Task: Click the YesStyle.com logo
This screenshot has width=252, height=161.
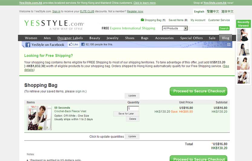Action: [54, 24]
